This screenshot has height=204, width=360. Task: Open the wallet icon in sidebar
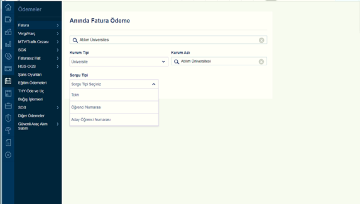(x=8, y=20)
